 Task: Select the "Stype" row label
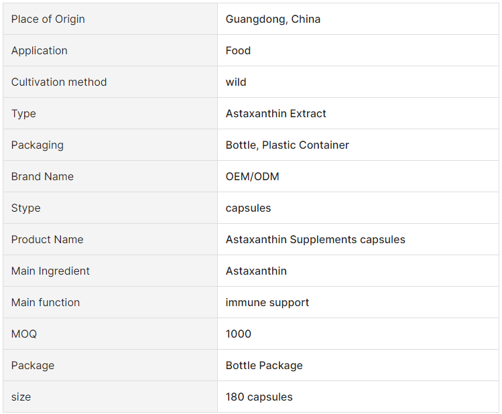(26, 208)
